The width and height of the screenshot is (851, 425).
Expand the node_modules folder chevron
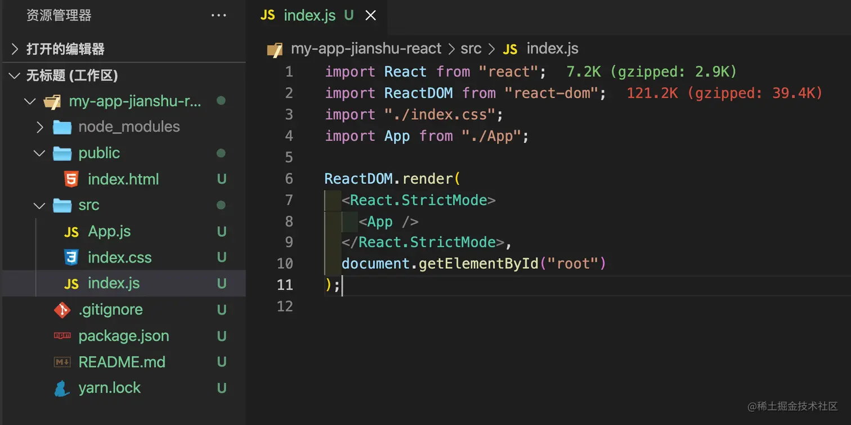[39, 127]
